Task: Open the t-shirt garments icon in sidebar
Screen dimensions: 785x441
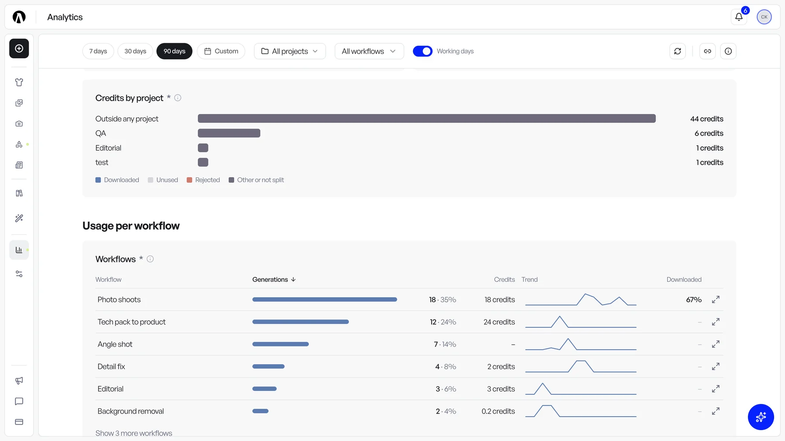Action: tap(19, 82)
